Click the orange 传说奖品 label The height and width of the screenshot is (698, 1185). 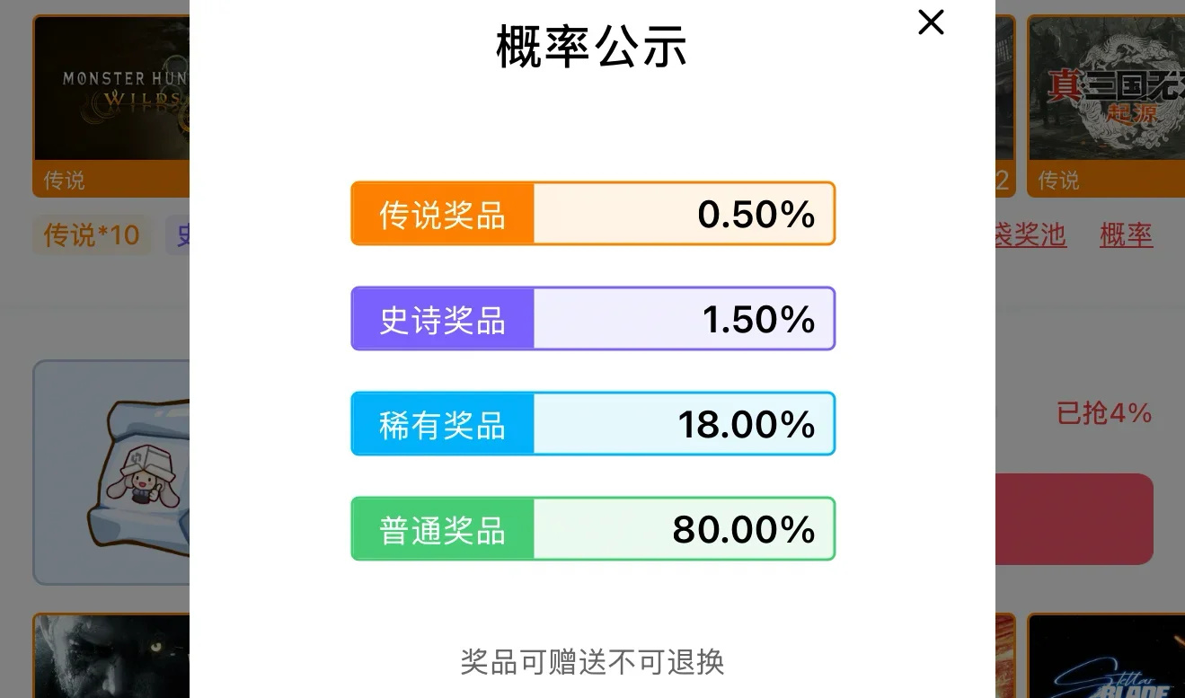[x=442, y=214]
